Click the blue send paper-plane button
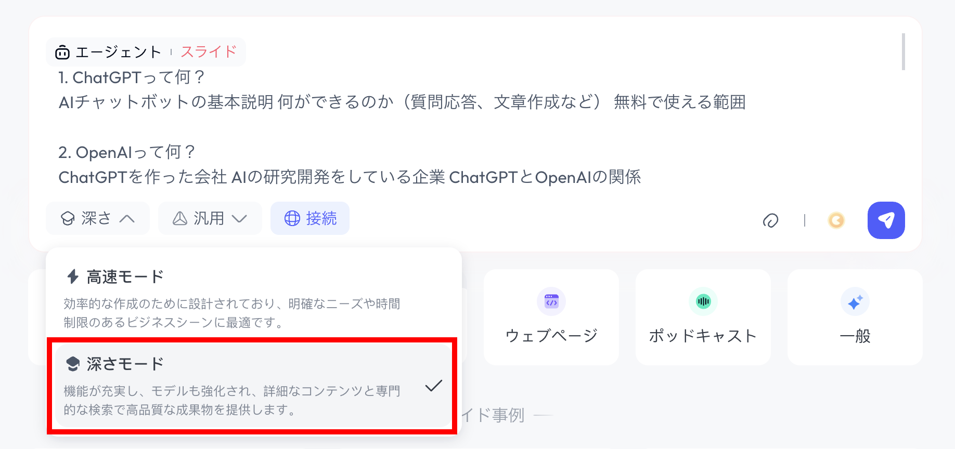Viewport: 955px width, 449px height. [x=886, y=220]
